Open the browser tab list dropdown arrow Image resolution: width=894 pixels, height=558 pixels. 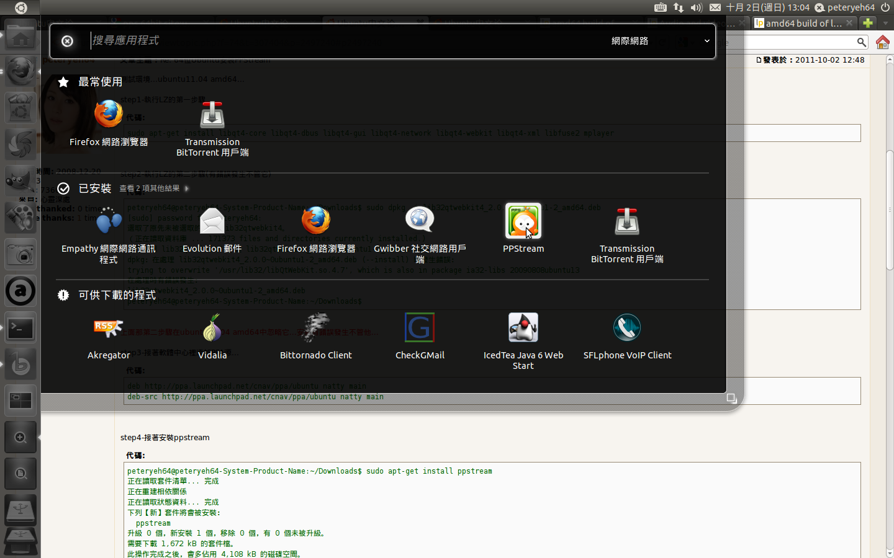click(886, 23)
